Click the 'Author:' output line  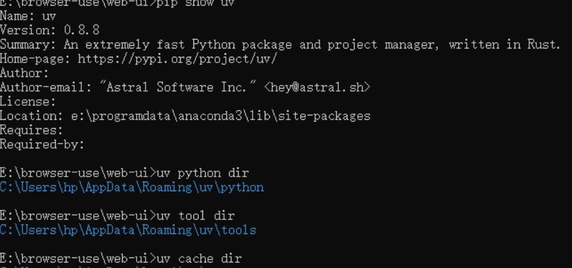tap(25, 73)
